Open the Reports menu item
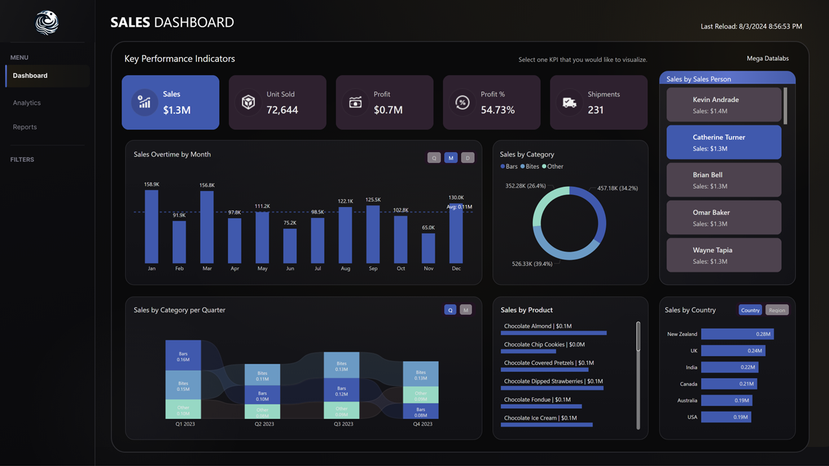Image resolution: width=829 pixels, height=466 pixels. [x=25, y=127]
